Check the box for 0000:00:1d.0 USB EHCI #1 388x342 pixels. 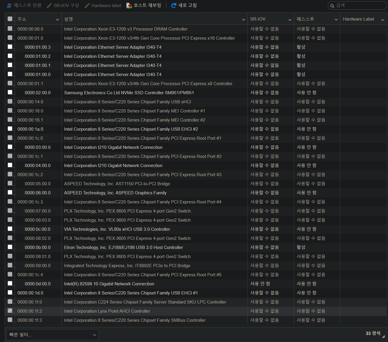(10, 293)
